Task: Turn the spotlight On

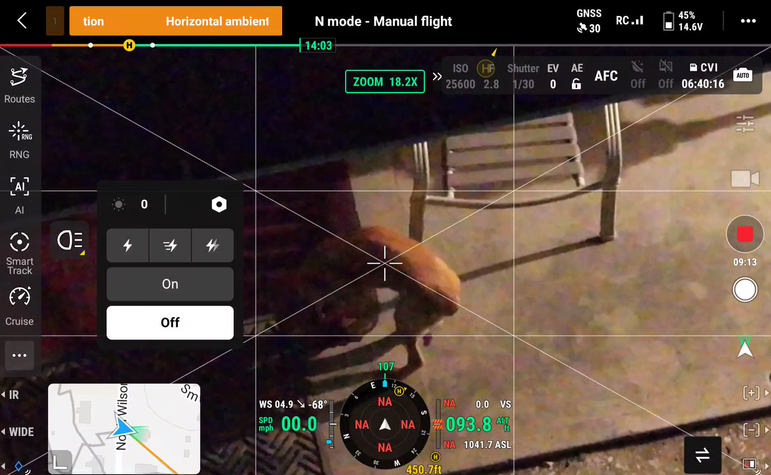Action: coord(170,284)
